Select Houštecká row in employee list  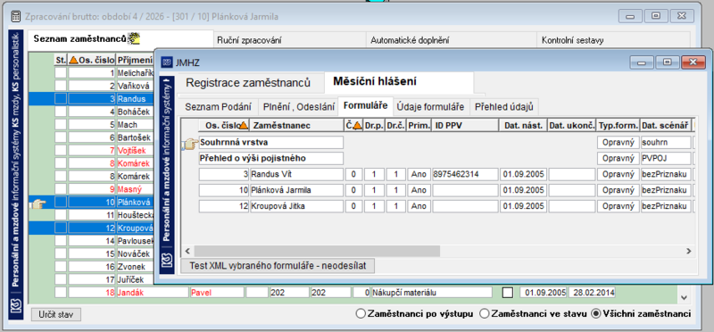136,214
